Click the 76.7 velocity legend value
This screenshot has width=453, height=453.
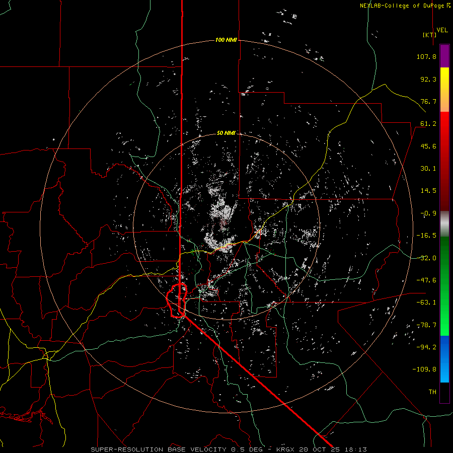pyautogui.click(x=428, y=101)
